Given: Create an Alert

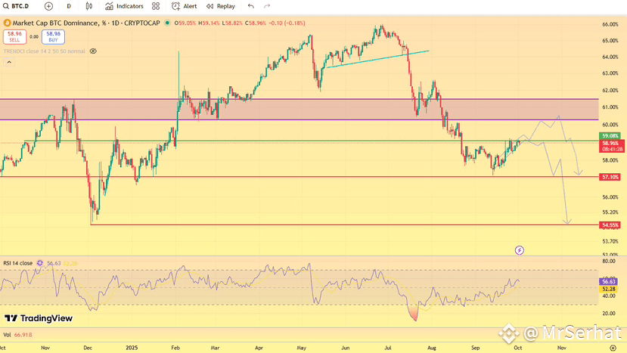Looking at the screenshot, I should pos(184,6).
